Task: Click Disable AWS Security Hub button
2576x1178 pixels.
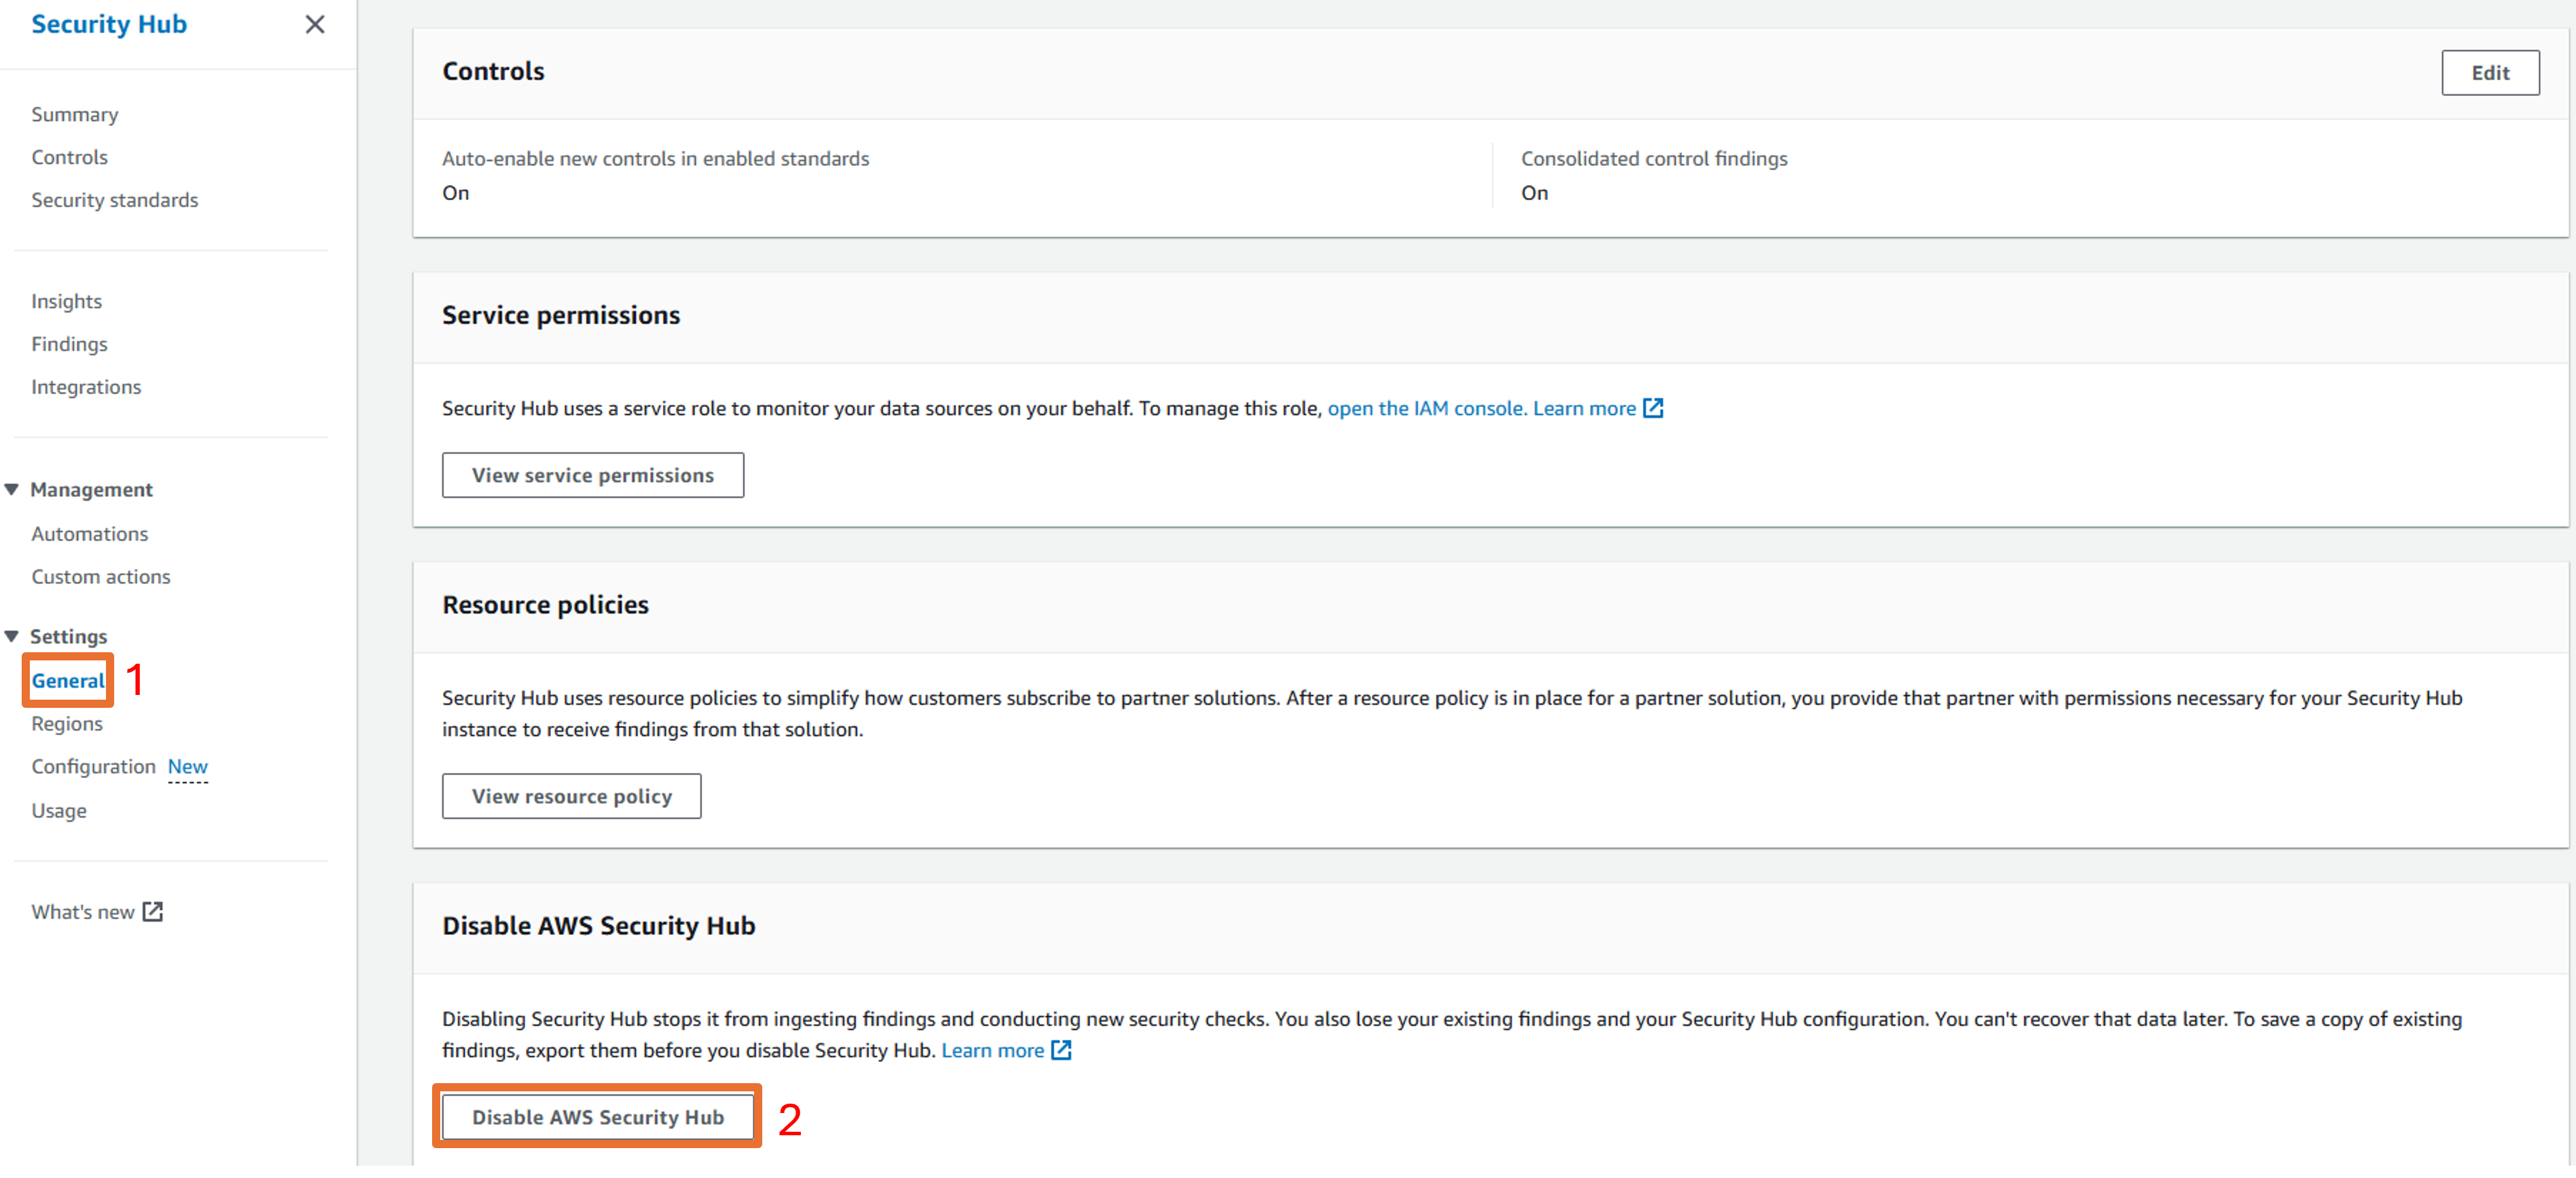Action: click(598, 1117)
